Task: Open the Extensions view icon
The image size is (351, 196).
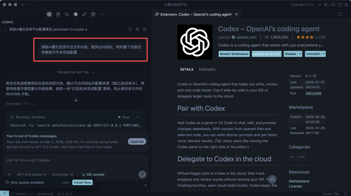Action: click(x=93, y=14)
